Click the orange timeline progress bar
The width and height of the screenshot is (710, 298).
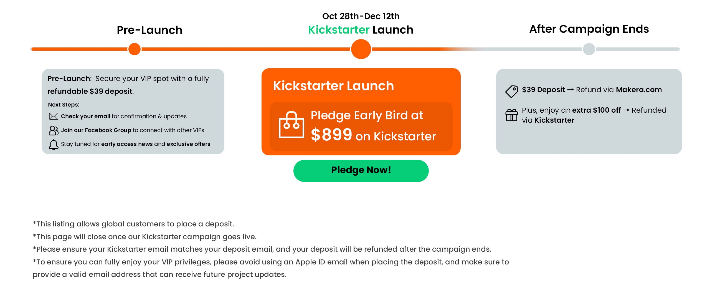click(244, 49)
